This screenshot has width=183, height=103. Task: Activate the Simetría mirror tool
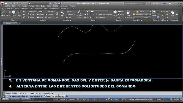(41, 15)
